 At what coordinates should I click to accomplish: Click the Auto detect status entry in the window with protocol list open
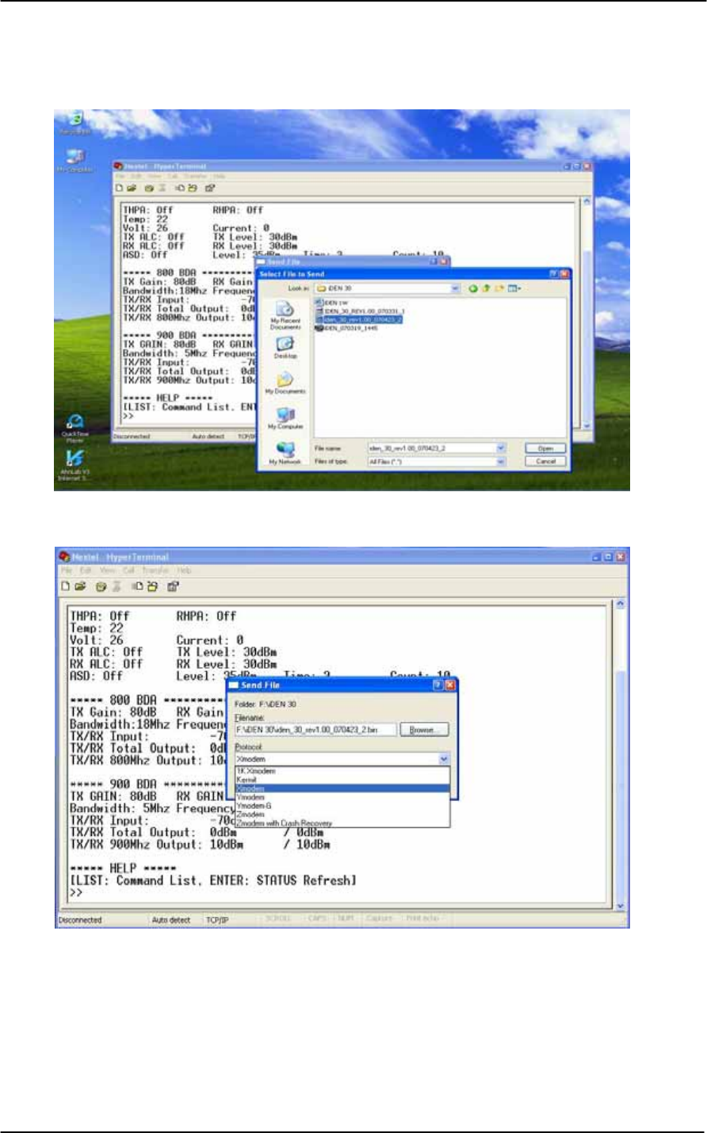click(x=171, y=920)
